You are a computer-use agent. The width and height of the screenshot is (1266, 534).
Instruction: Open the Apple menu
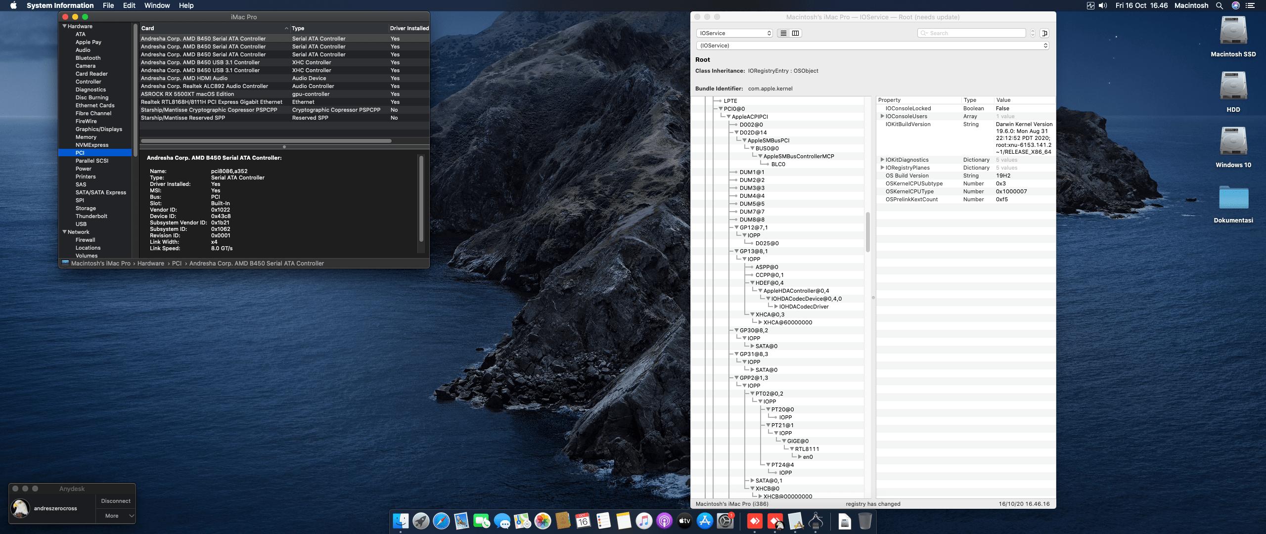(x=13, y=5)
